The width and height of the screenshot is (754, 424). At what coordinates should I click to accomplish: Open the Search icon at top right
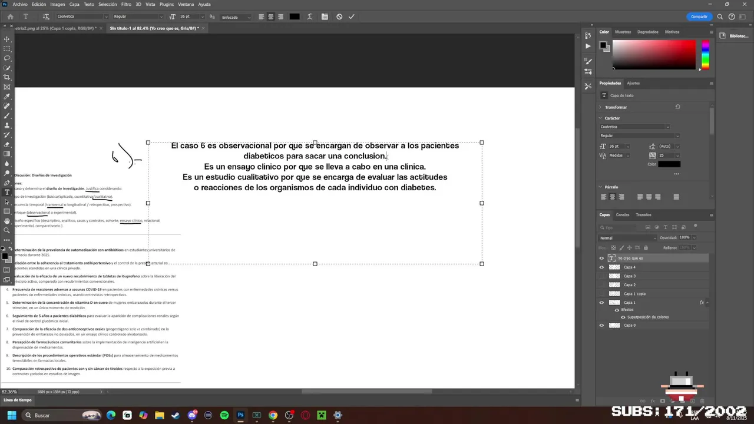pos(720,16)
